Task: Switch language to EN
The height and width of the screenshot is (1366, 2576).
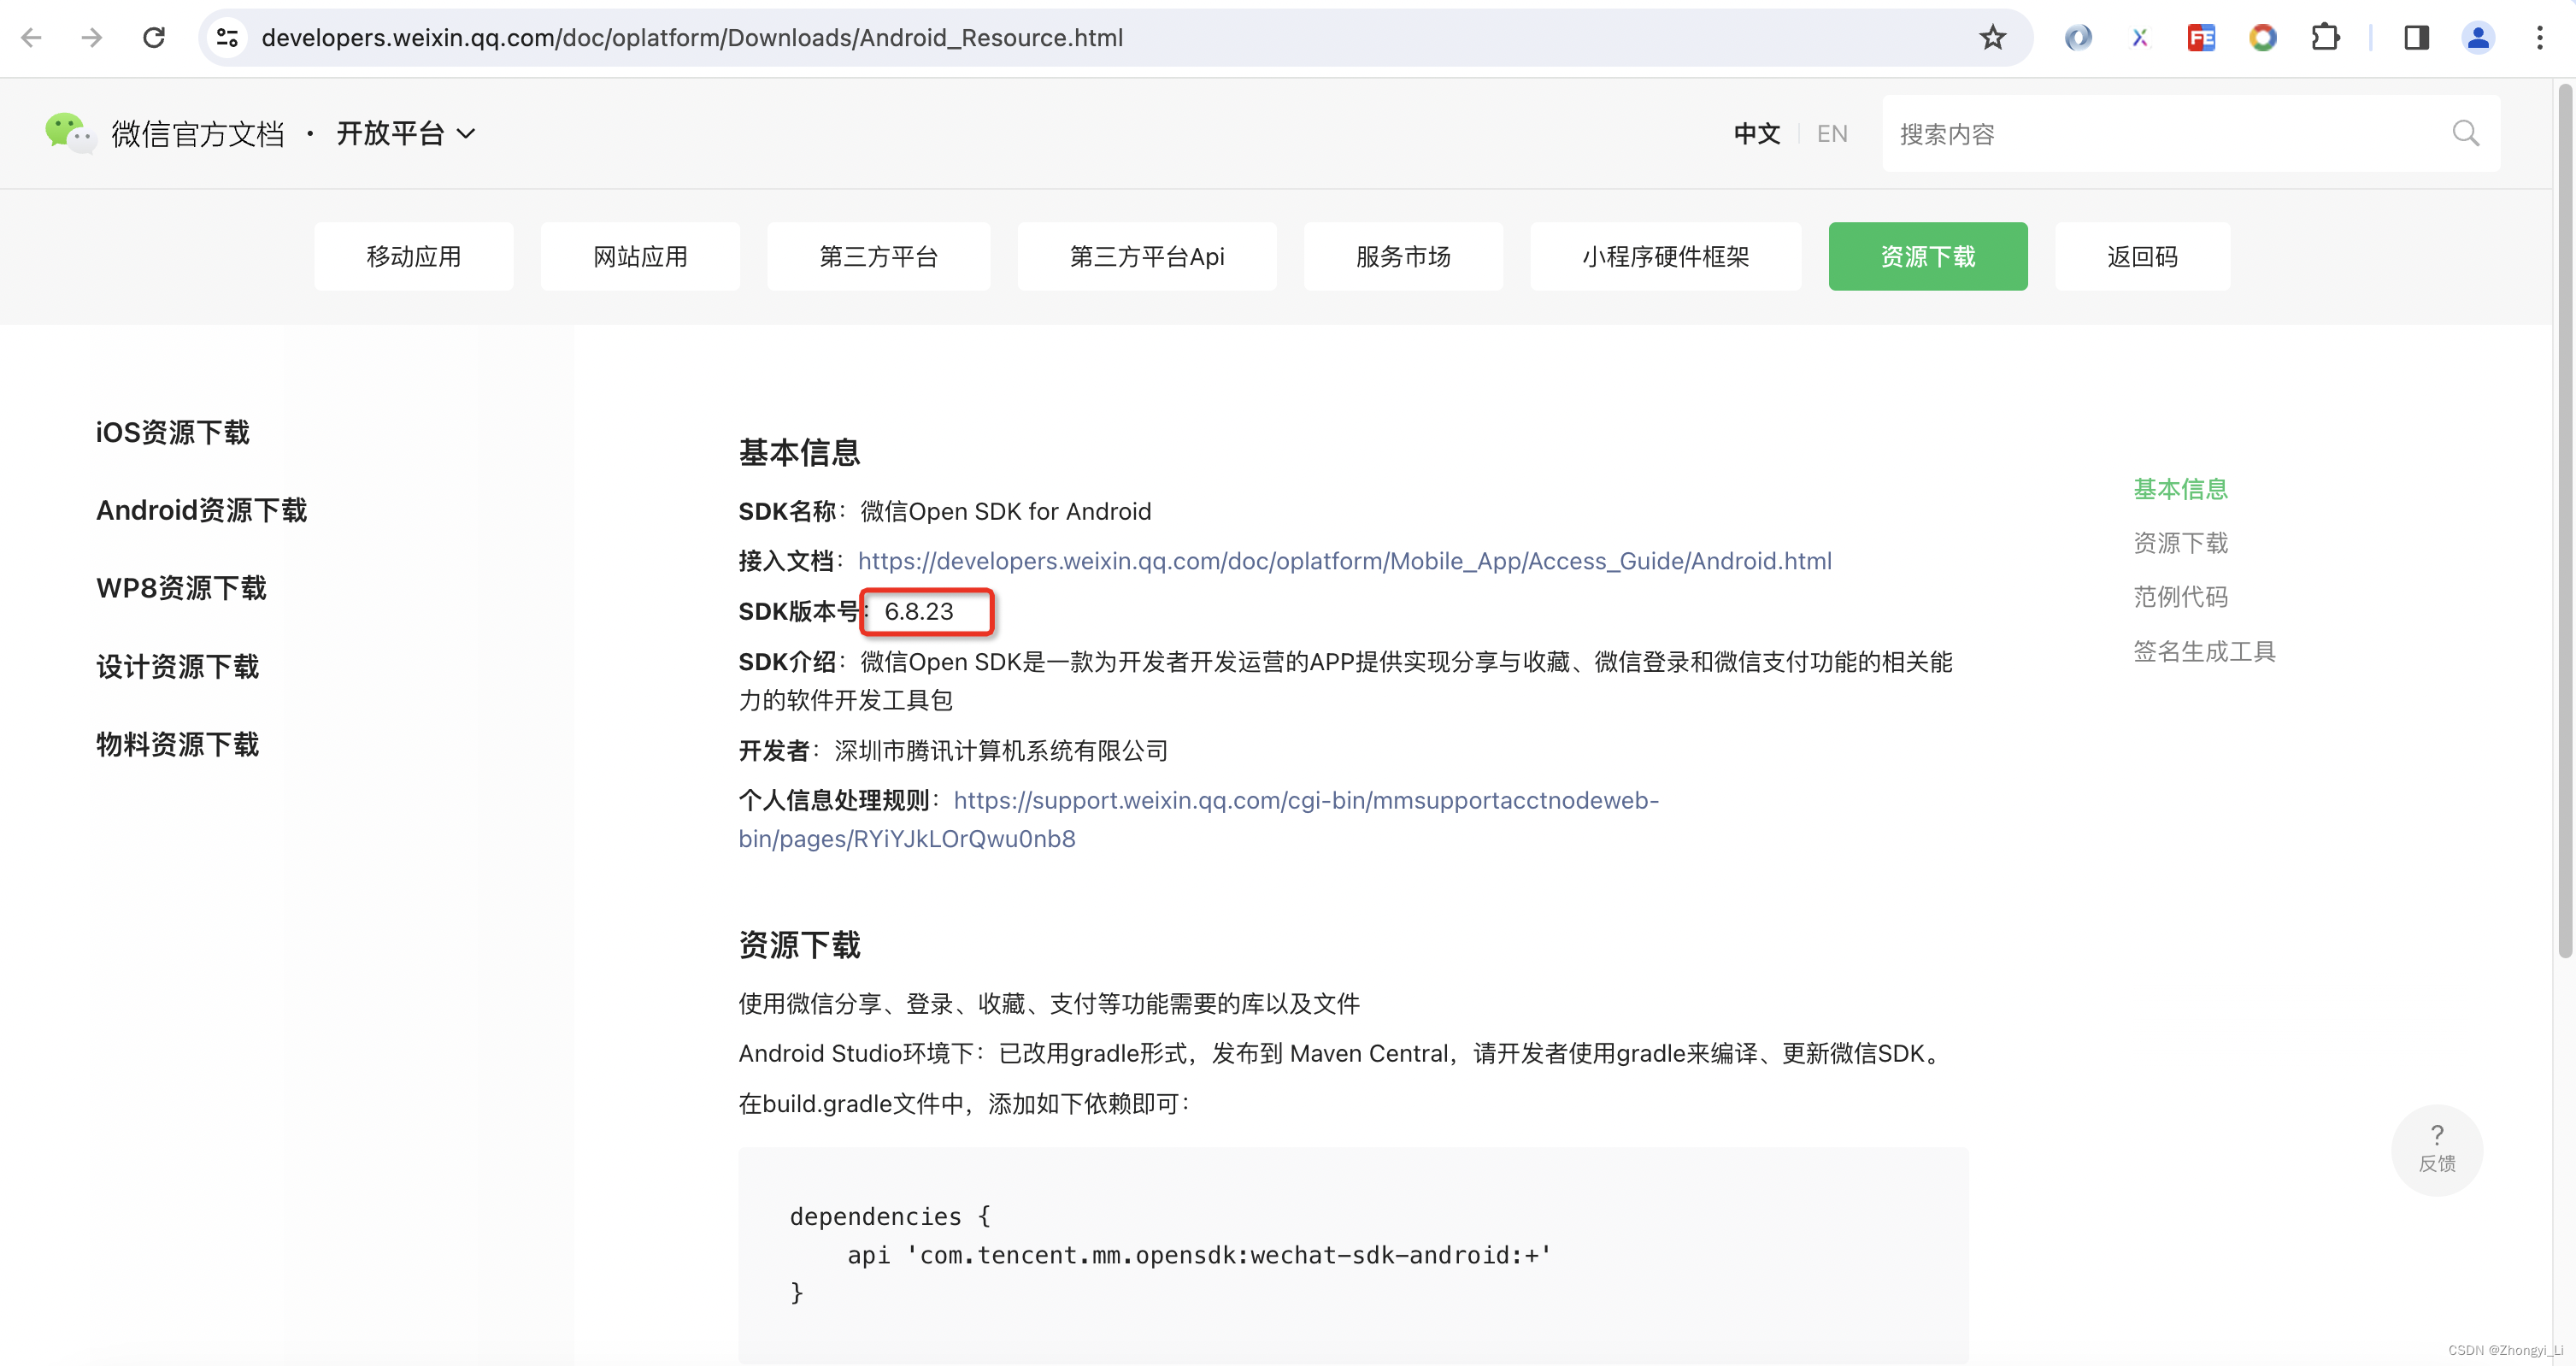Action: (1831, 134)
